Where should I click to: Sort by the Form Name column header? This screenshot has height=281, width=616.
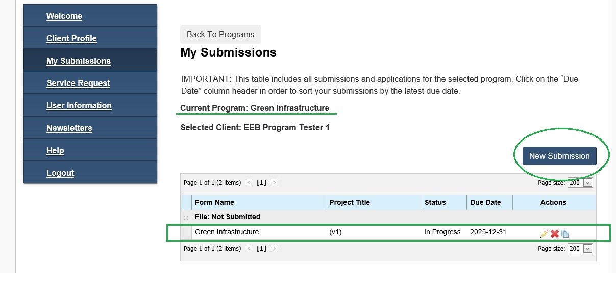point(214,202)
